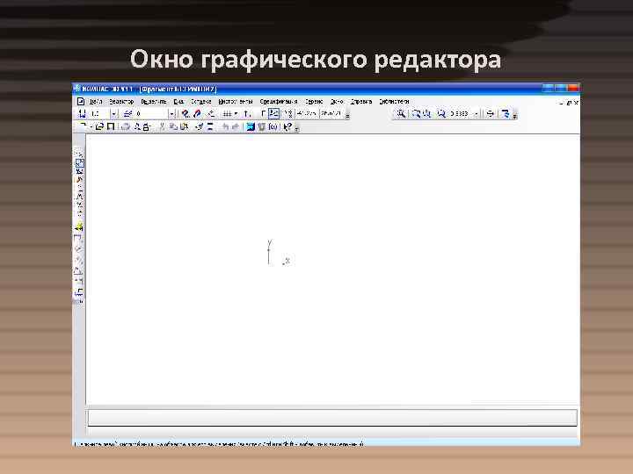Open the Спецификация menu
Image resolution: width=633 pixels, height=474 pixels.
click(x=279, y=102)
